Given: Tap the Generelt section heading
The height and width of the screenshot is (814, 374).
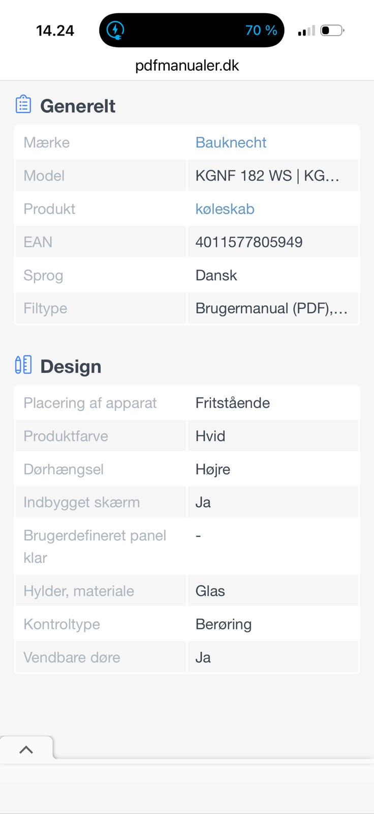Looking at the screenshot, I should coord(78,106).
